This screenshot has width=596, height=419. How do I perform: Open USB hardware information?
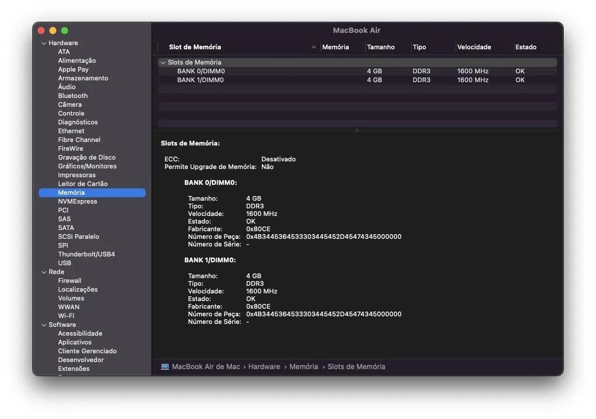pos(64,263)
